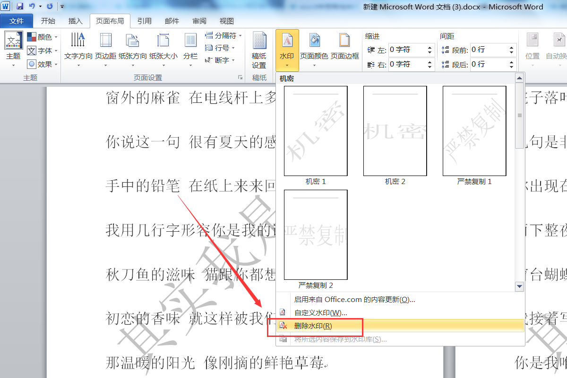Expand the 行号 line numbers dropdown

(220, 48)
